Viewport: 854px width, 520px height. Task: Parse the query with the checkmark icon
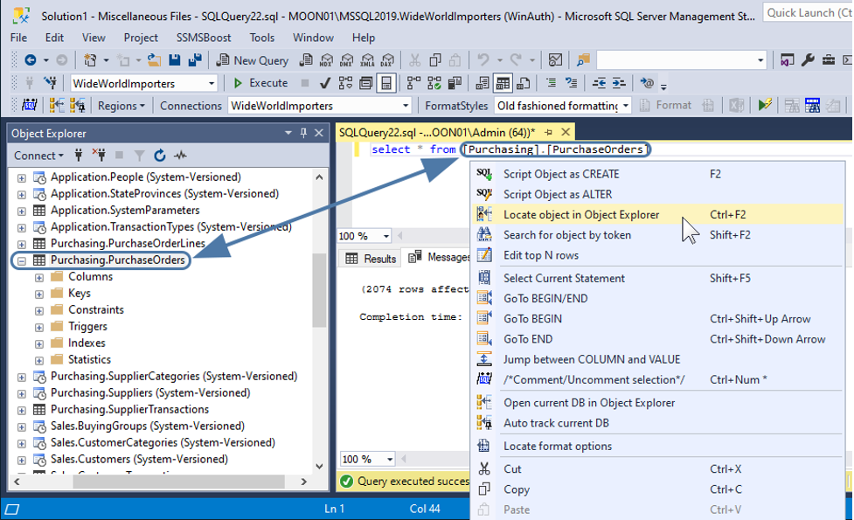(x=323, y=83)
